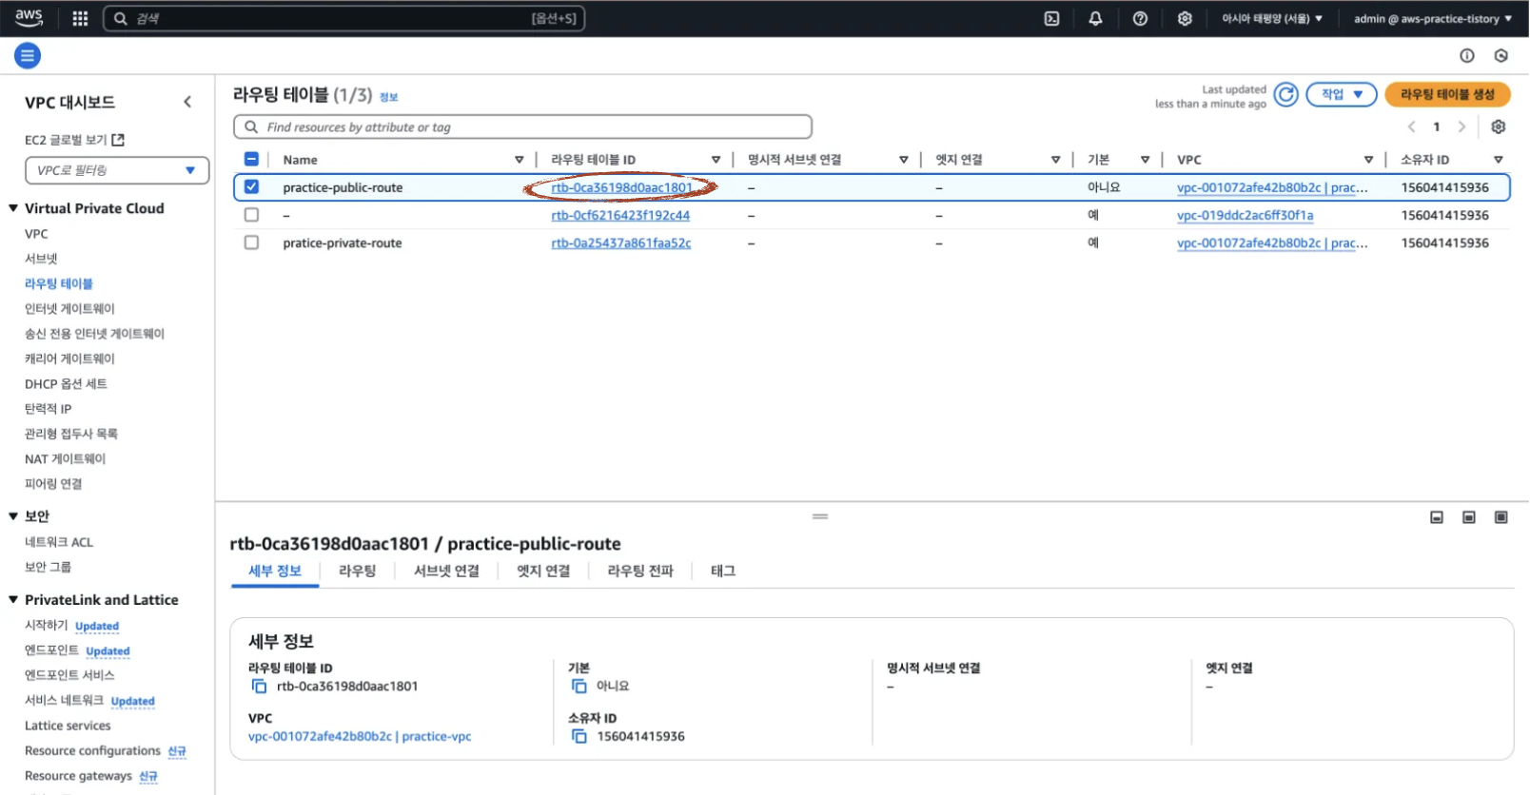The height and width of the screenshot is (795, 1530).
Task: Open the notifications bell
Action: (x=1095, y=18)
